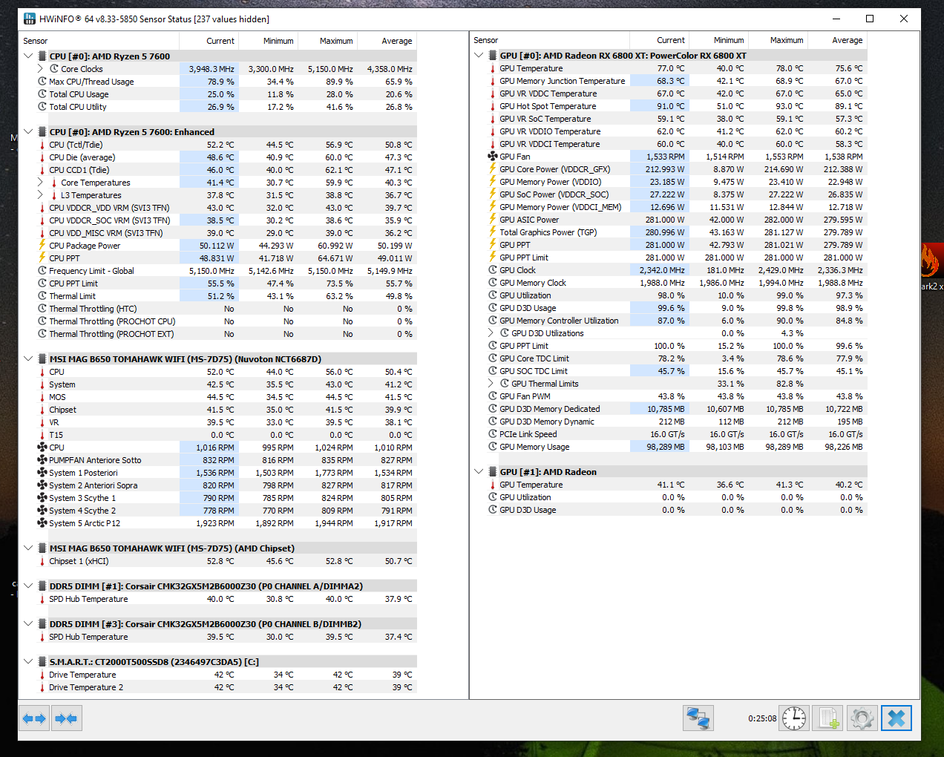The height and width of the screenshot is (757, 944).
Task: Click the GPU Hot Spot Temperature thermometer icon
Action: [492, 106]
